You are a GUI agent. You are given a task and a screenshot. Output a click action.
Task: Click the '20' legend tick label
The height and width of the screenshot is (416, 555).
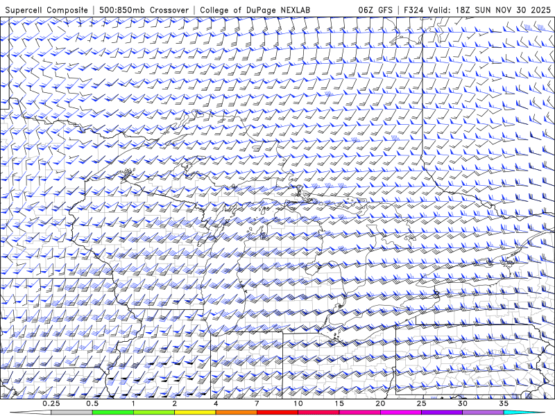point(380,404)
